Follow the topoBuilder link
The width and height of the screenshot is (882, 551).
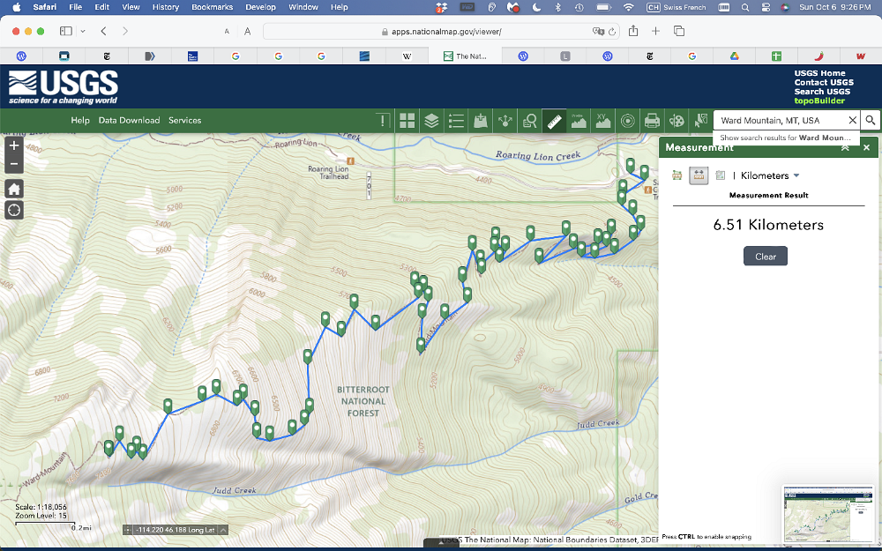(819, 101)
